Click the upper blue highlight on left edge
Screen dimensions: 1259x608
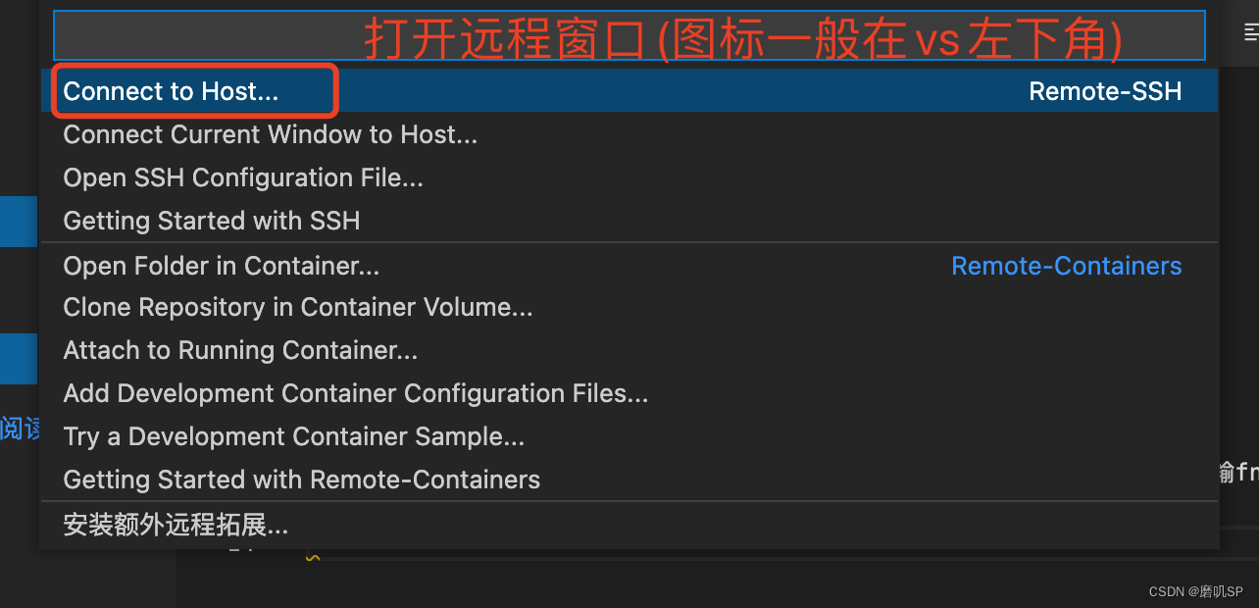tap(18, 221)
